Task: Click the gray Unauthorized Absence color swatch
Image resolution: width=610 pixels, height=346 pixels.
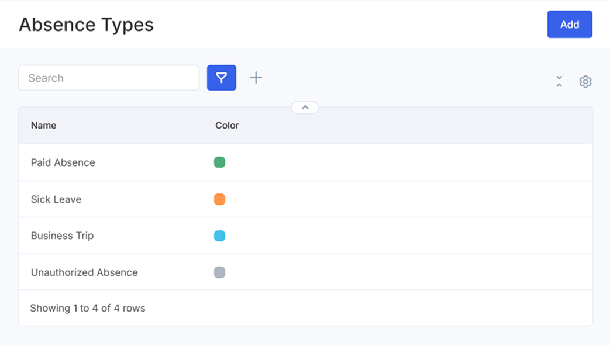Action: pos(219,272)
